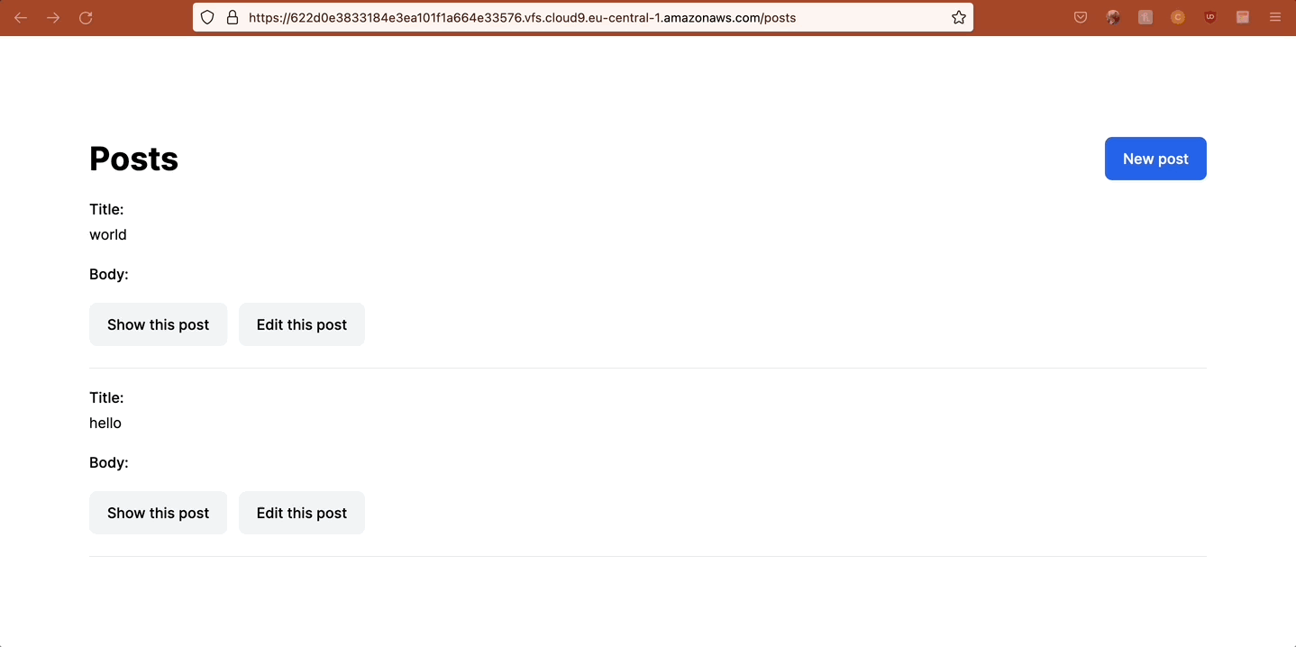Screen dimensions: 1296x647
Task: Open the uBlock Origin shield icon
Action: coord(1210,17)
